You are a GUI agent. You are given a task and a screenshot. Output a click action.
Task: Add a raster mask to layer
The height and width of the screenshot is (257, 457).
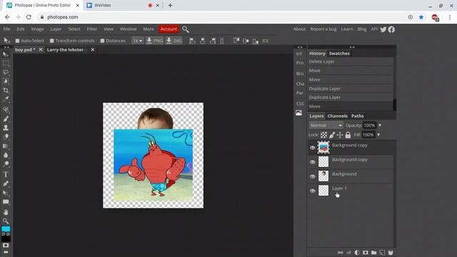tap(365, 252)
